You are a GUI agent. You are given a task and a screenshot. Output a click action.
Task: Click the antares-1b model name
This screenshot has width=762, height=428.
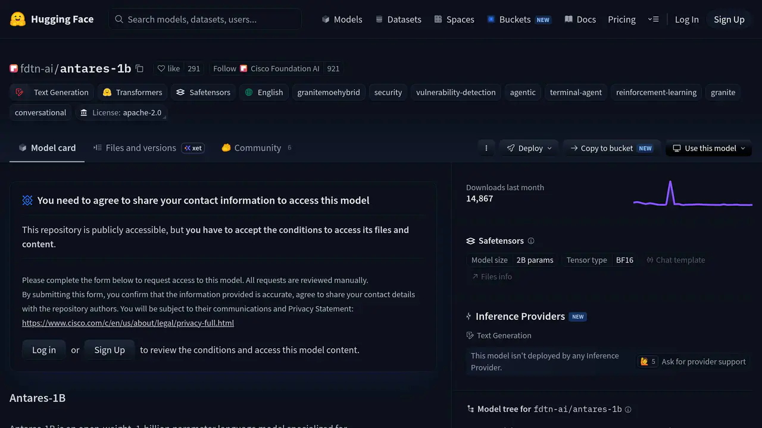point(95,68)
